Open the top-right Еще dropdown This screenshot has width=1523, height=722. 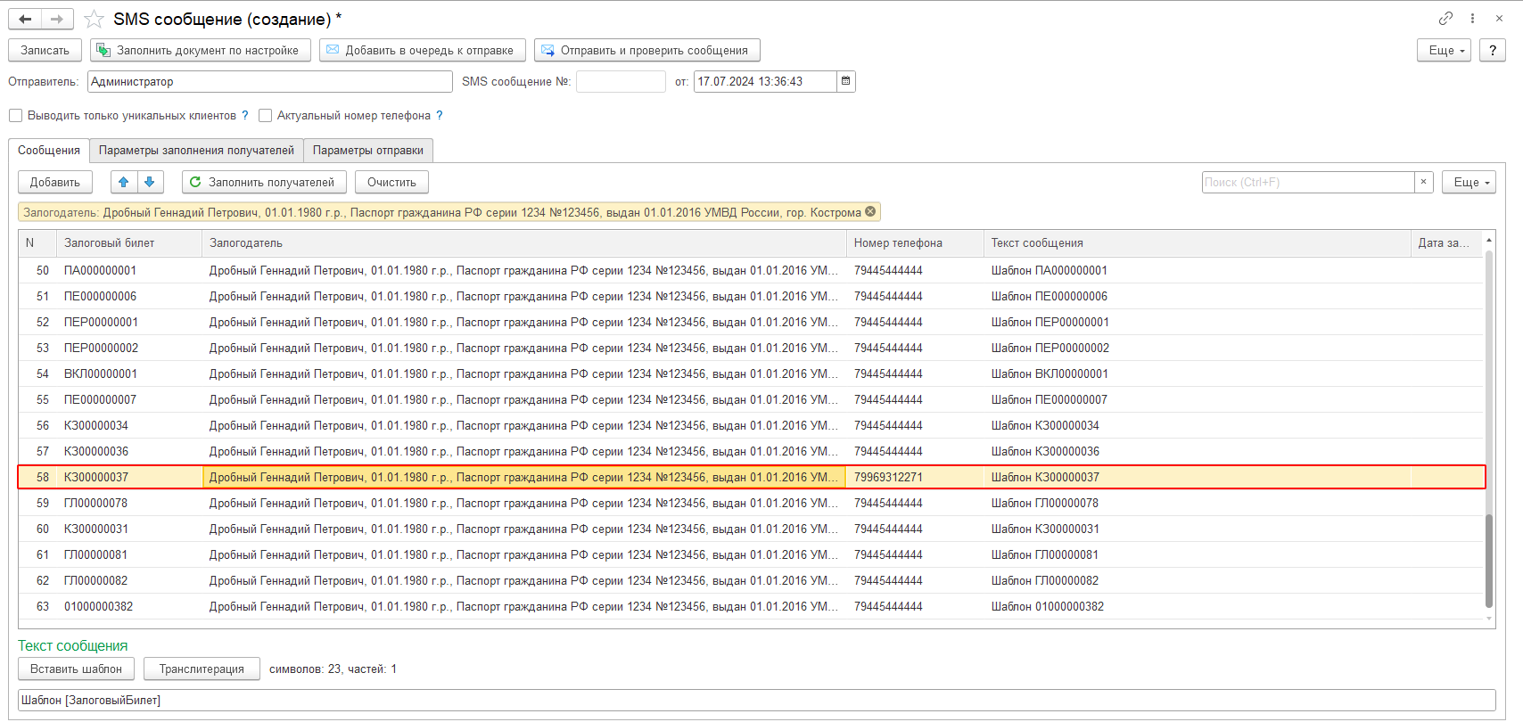coord(1444,50)
